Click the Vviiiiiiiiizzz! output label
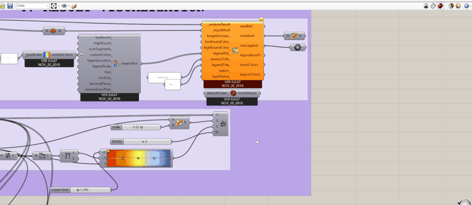Viewport: 472px width, 205px height. click(247, 93)
